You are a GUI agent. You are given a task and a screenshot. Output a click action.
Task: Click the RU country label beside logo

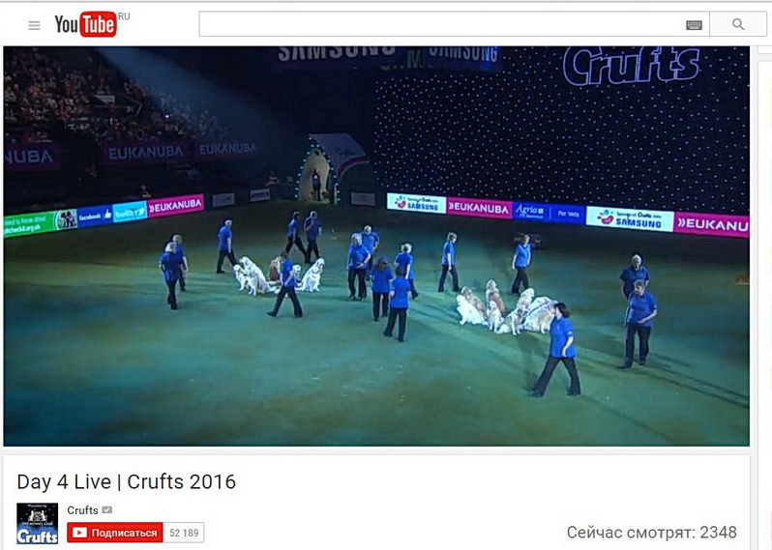click(x=124, y=16)
